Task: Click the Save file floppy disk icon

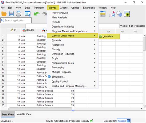Action: [11, 14]
